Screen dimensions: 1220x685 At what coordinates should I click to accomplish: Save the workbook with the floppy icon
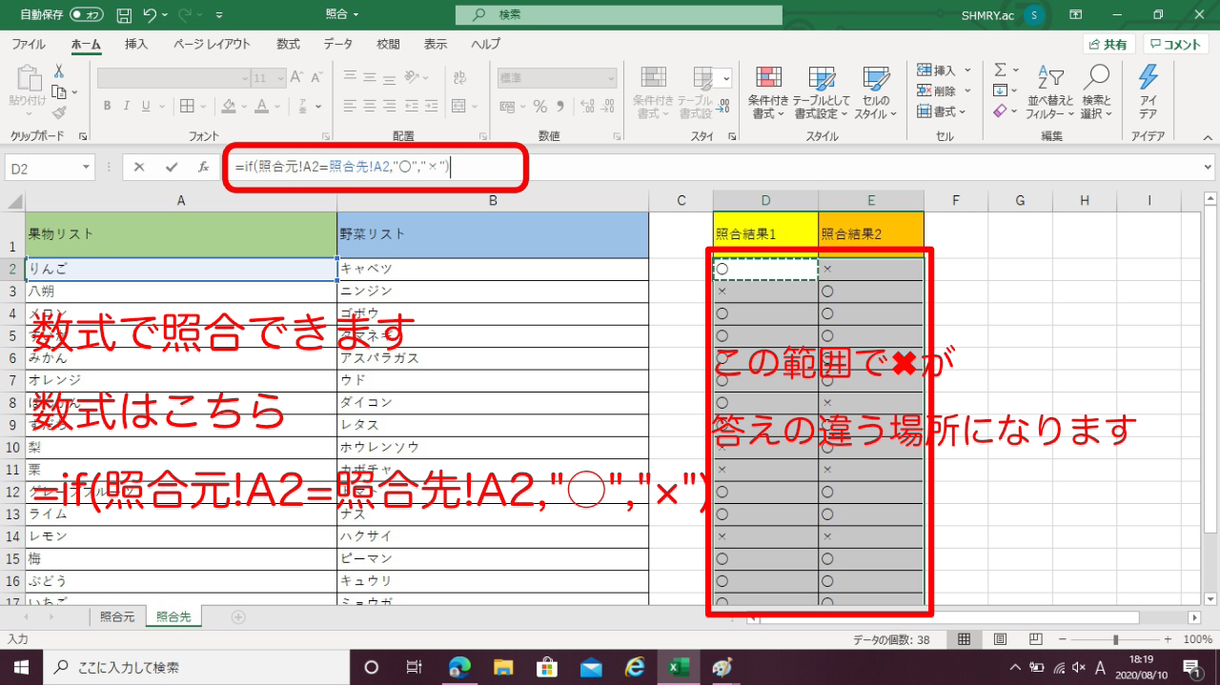point(124,15)
